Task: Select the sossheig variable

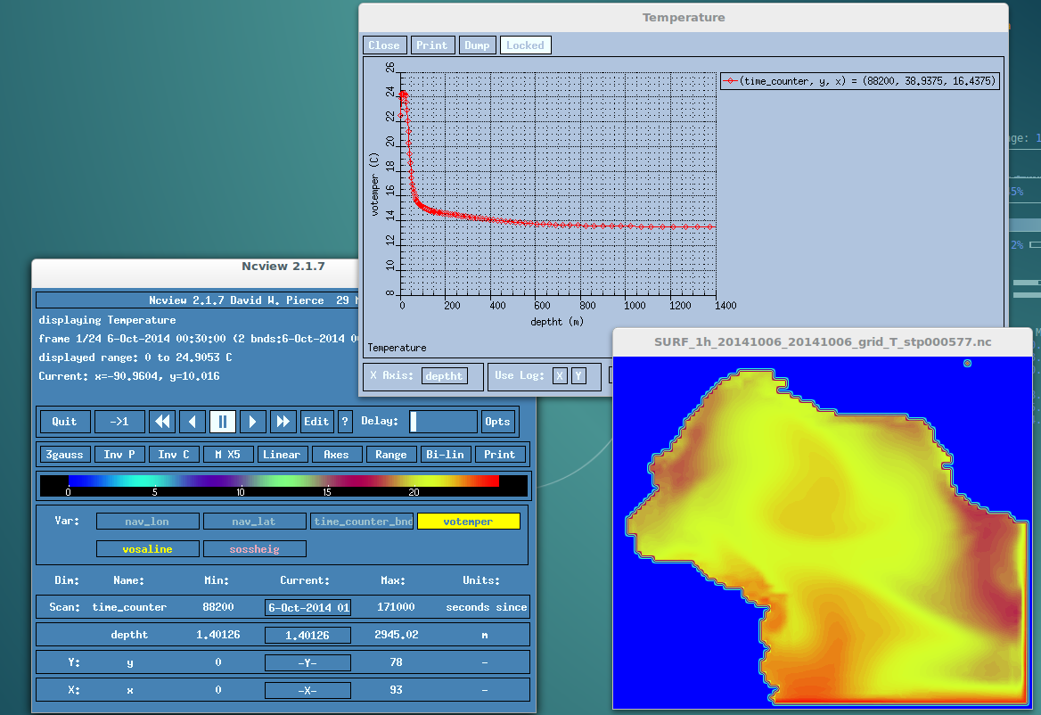Action: [254, 549]
